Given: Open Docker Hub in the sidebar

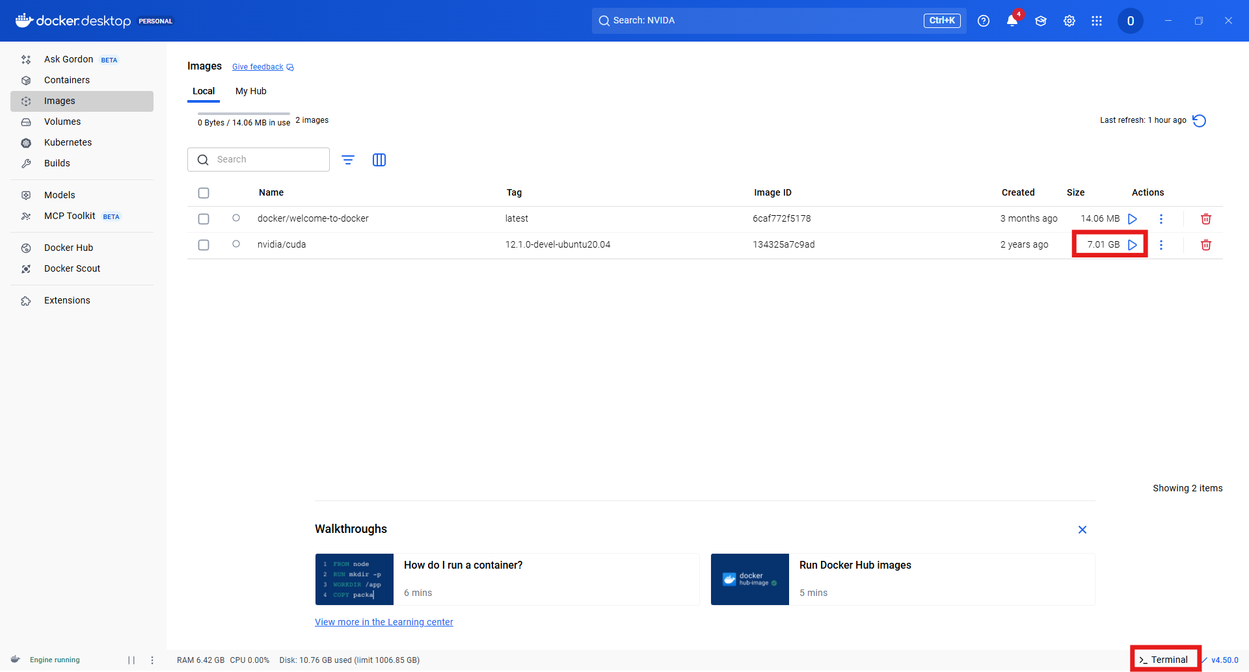Looking at the screenshot, I should [x=82, y=248].
